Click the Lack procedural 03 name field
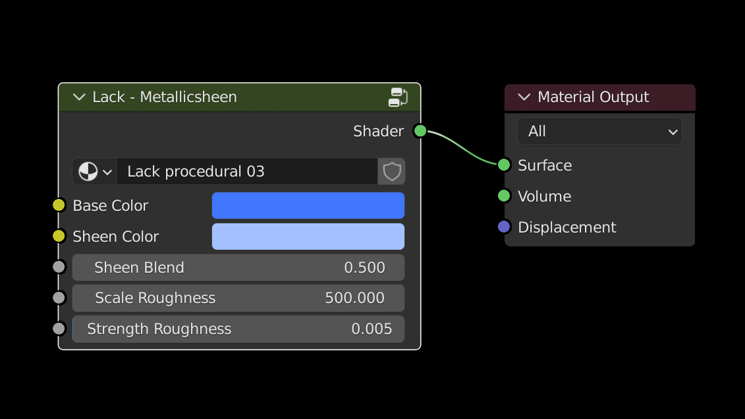This screenshot has width=745, height=419. point(246,172)
